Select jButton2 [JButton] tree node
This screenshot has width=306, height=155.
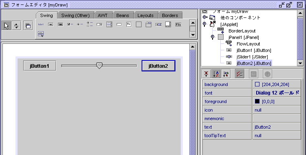[254, 63]
